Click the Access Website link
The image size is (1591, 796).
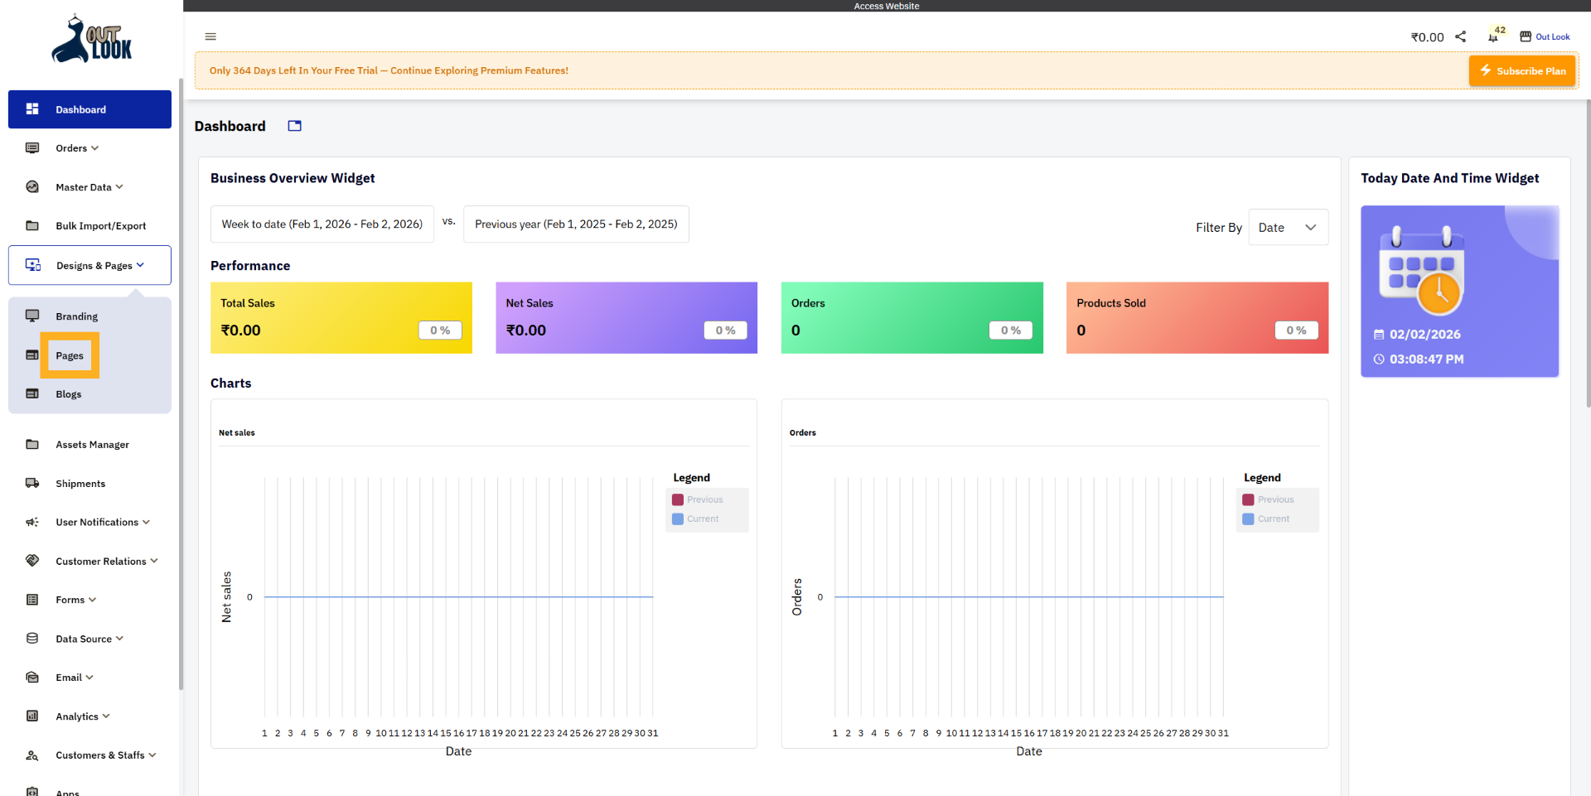pos(886,6)
